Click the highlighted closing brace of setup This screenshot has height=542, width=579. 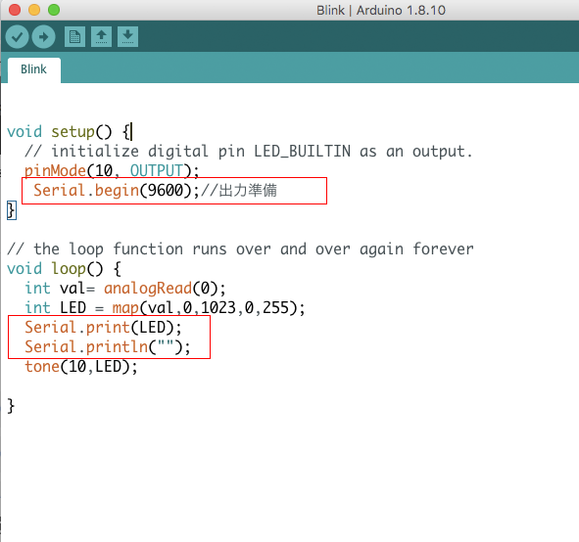pyautogui.click(x=12, y=210)
